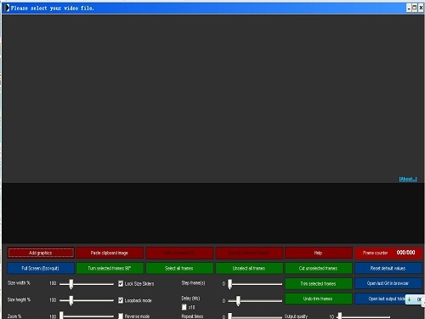The height and width of the screenshot is (319, 425).
Task: Click the Size width % slider handle
Action: tap(71, 284)
